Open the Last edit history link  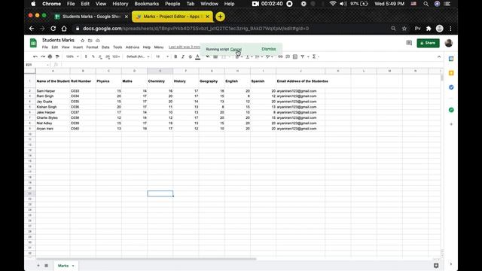point(185,47)
